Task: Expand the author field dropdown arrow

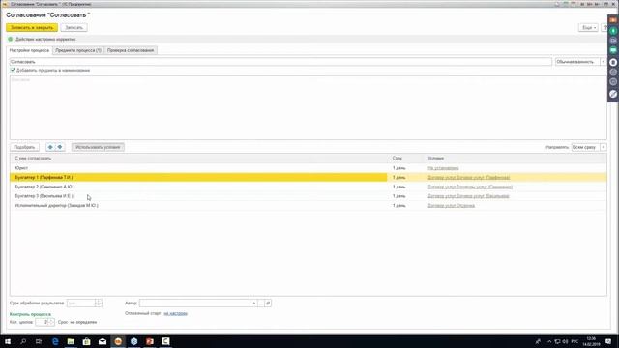Action: [253, 304]
